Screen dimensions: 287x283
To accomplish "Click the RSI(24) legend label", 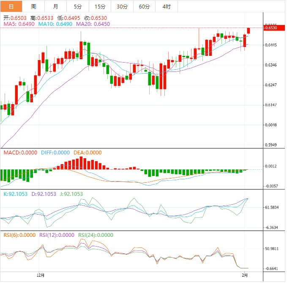I will click(96, 235).
